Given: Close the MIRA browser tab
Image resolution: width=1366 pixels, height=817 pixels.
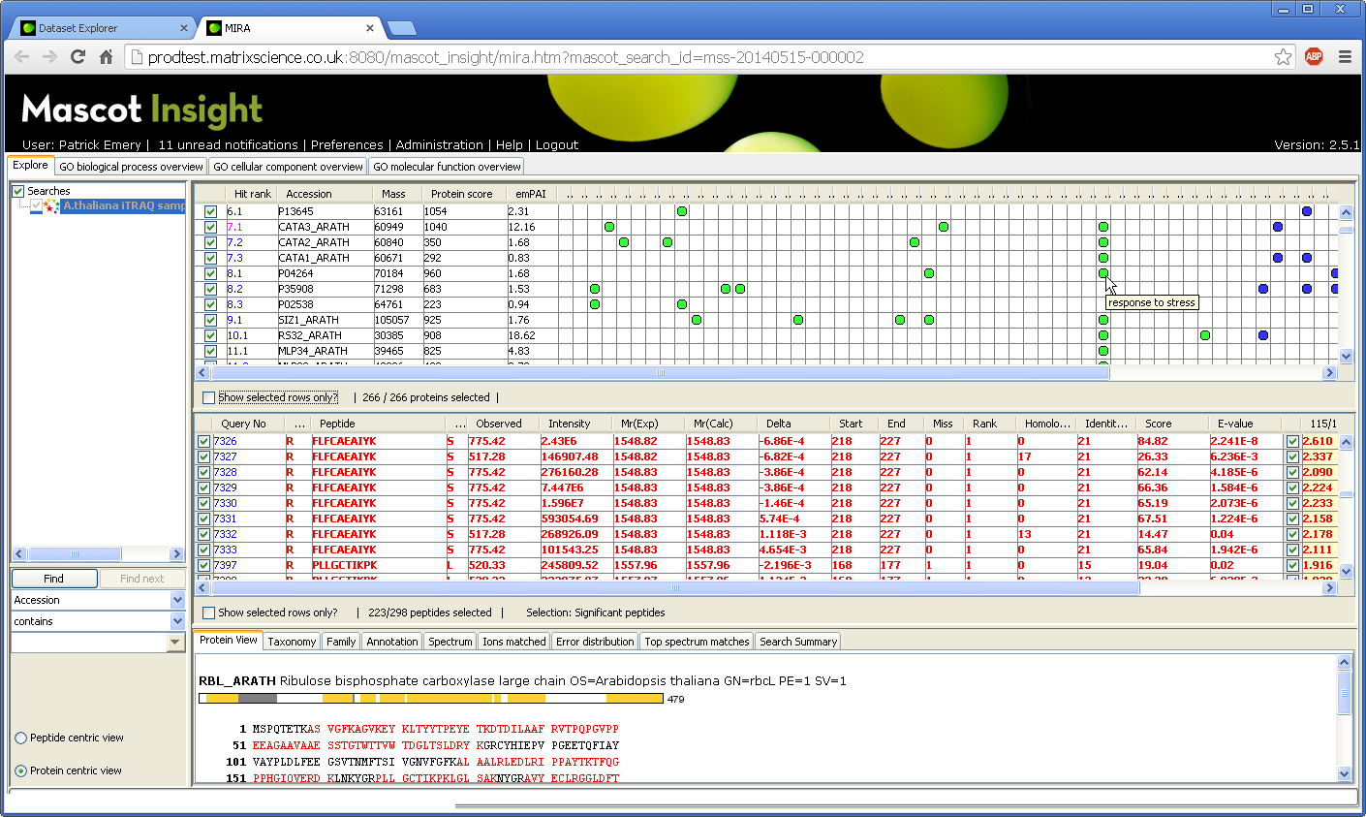Looking at the screenshot, I should click(370, 28).
